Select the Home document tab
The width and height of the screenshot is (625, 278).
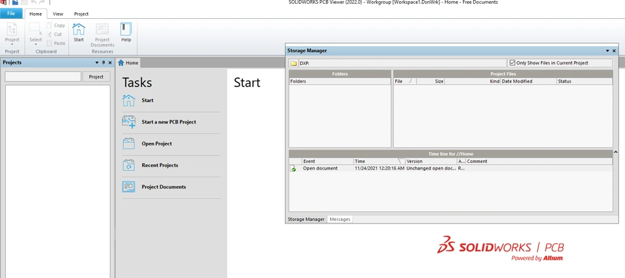click(x=128, y=63)
